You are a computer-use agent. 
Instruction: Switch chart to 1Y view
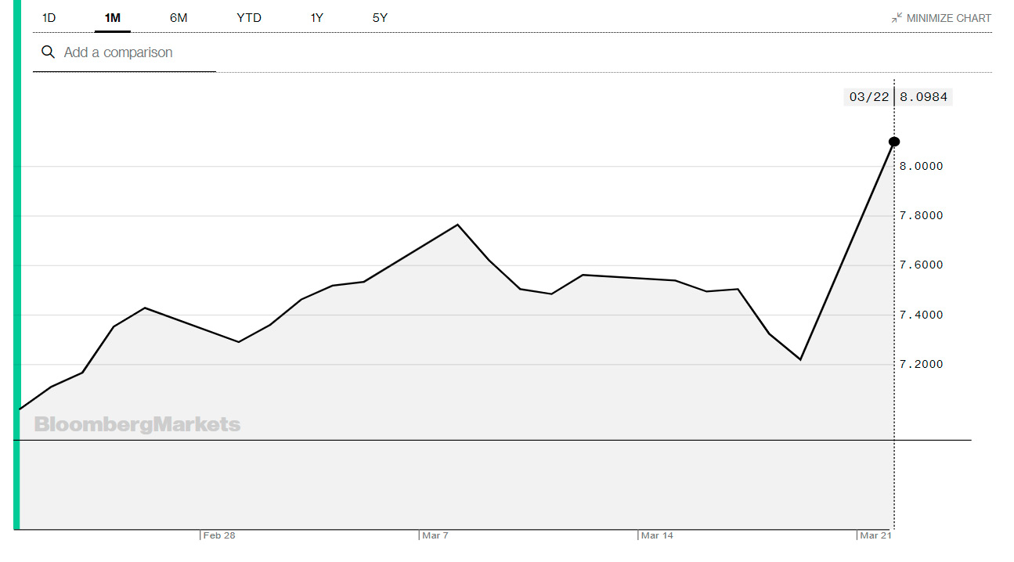click(316, 17)
